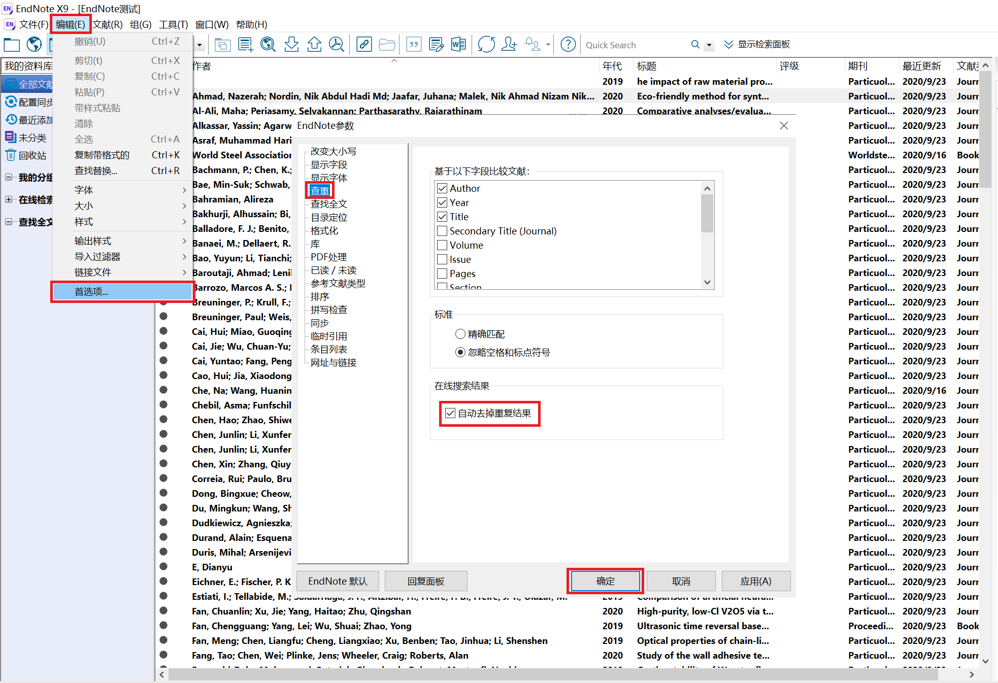The width and height of the screenshot is (998, 683).
Task: Choose 查找替换... in the Edit menu
Action: [122, 170]
